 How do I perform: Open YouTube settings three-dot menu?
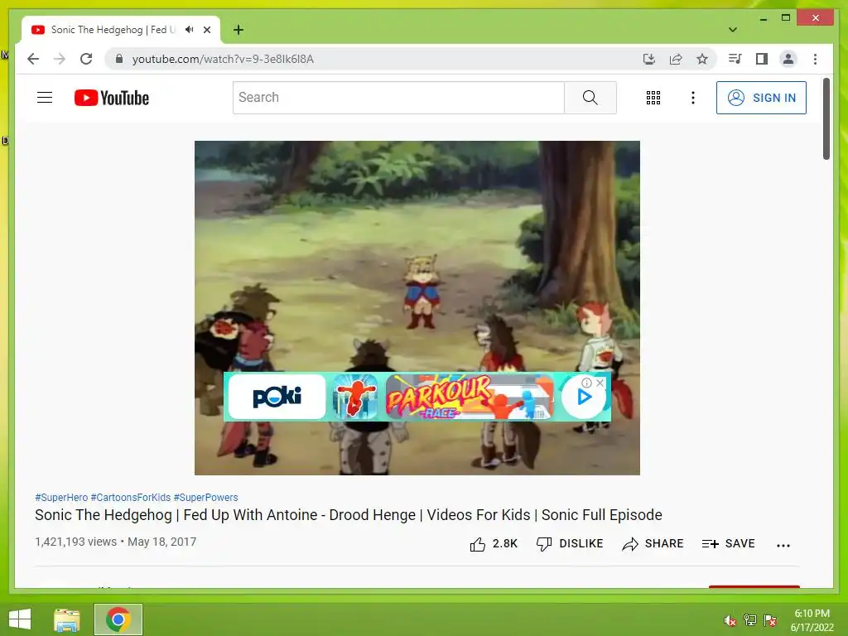point(693,98)
